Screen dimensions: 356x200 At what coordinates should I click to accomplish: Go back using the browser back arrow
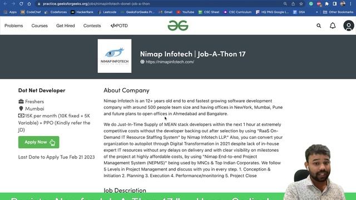pyautogui.click(x=6, y=4)
